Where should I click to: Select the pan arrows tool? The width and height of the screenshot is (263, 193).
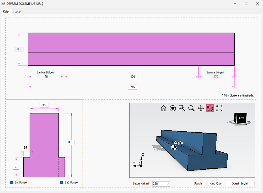coord(201,108)
